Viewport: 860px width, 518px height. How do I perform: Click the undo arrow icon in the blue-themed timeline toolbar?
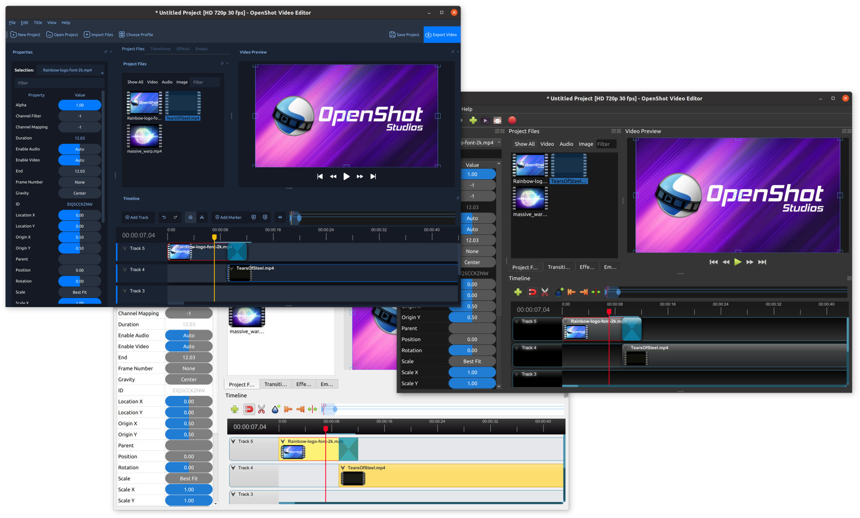(164, 217)
